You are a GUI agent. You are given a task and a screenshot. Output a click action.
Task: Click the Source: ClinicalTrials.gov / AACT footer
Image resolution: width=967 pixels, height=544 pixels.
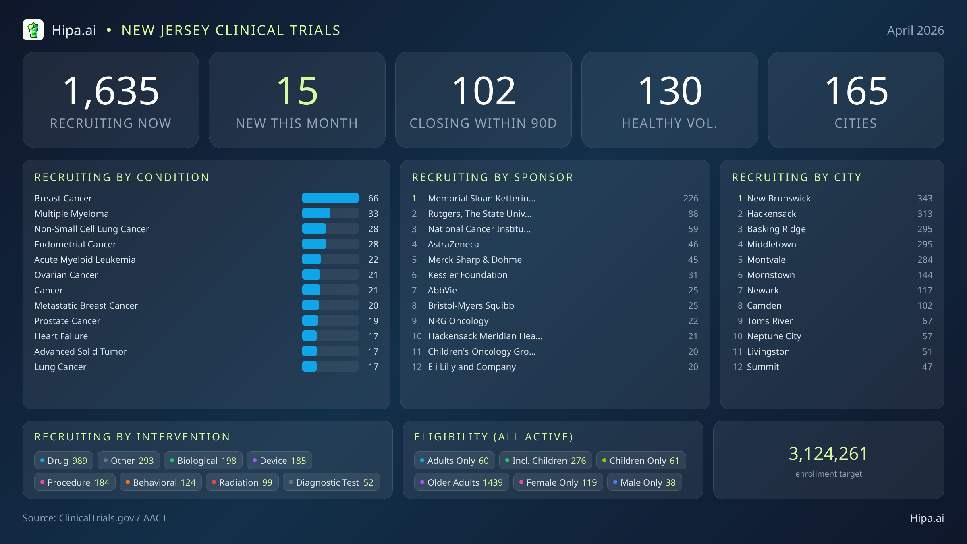[95, 518]
